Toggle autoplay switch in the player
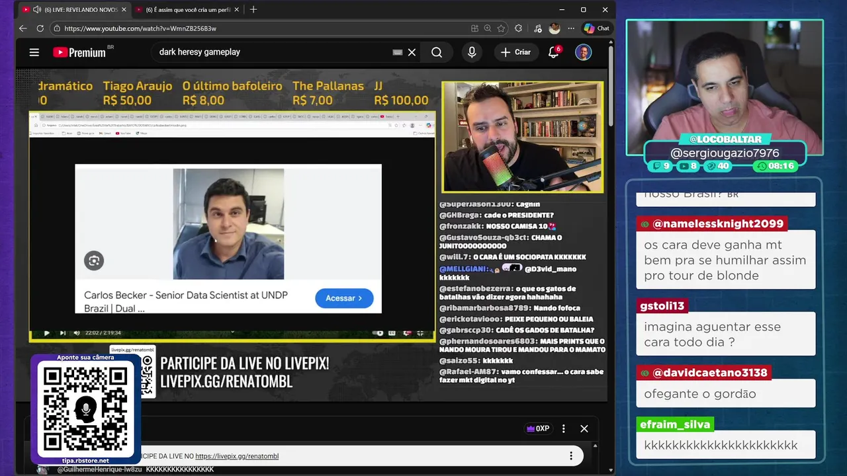 click(379, 333)
